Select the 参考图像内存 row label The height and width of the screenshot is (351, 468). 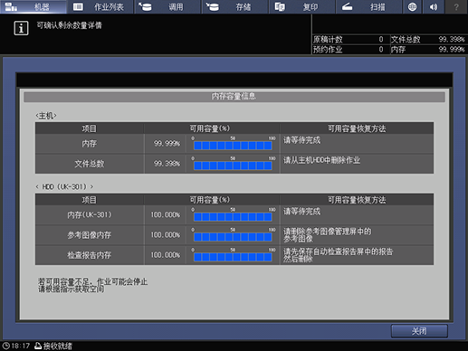90,235
